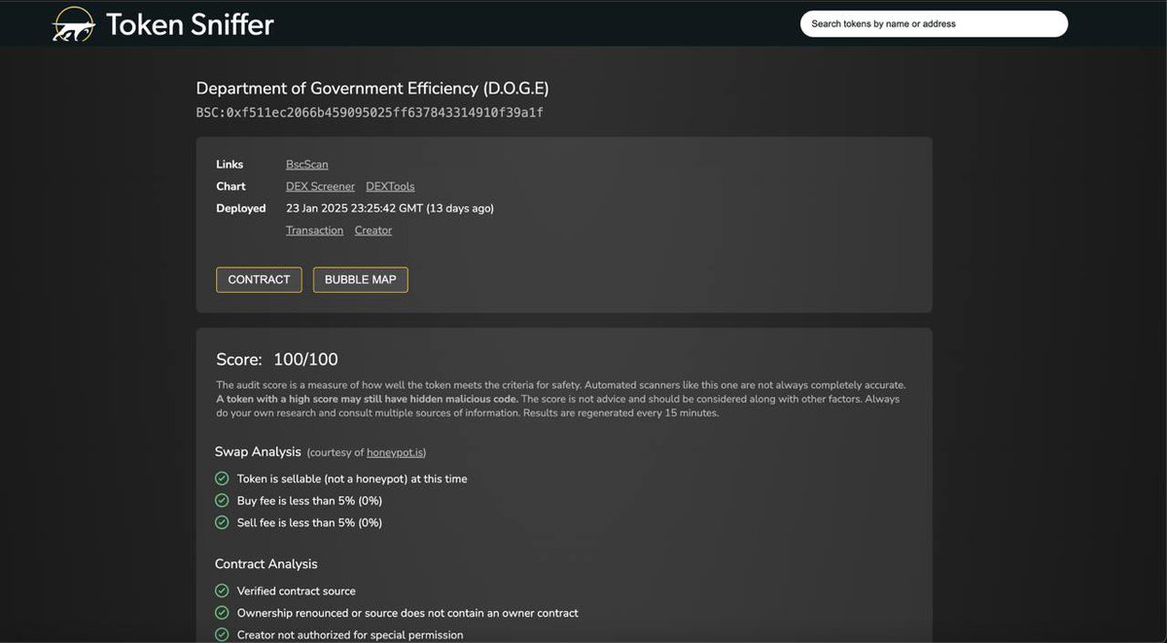Click the 'Buy fee is less than 5%' text
1167x643 pixels.
pos(309,501)
